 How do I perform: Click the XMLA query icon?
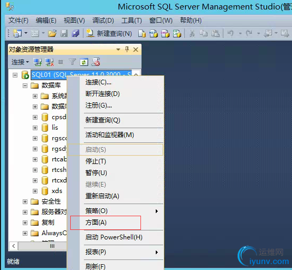tap(177, 34)
